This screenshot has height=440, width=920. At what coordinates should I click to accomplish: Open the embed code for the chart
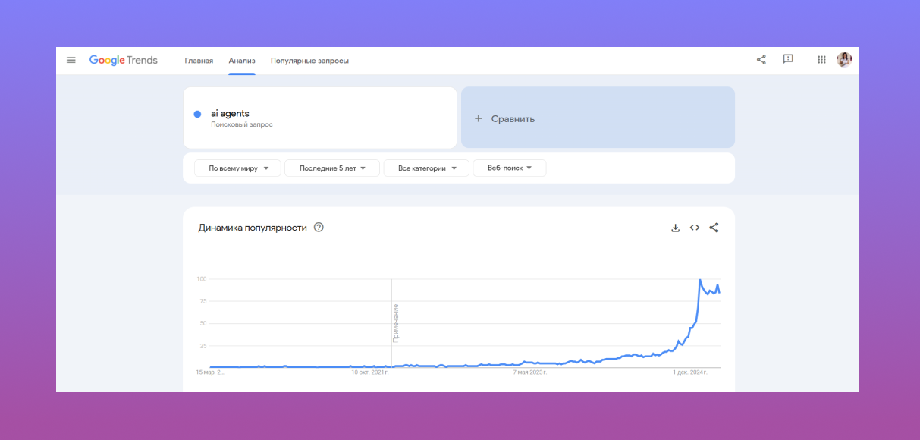[x=694, y=227]
